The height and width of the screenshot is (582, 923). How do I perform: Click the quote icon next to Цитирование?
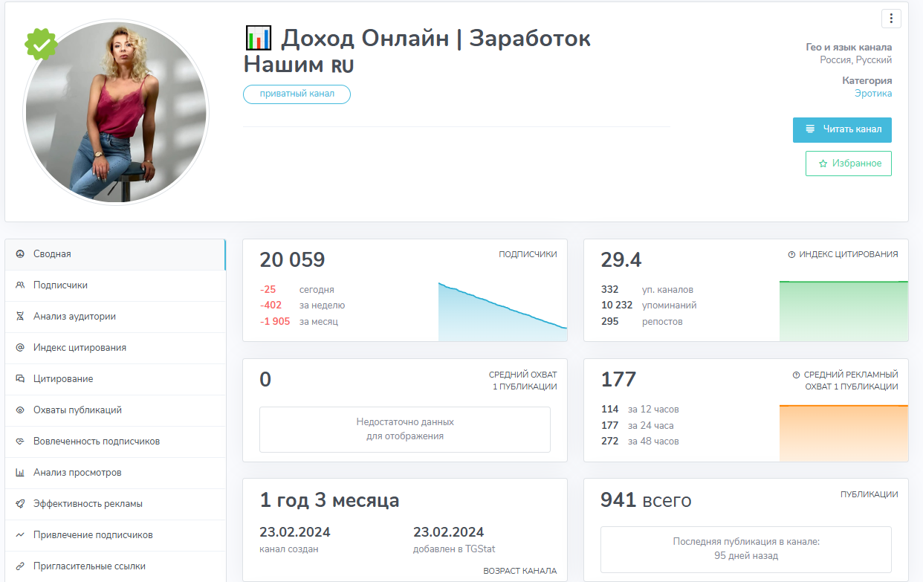coord(19,378)
